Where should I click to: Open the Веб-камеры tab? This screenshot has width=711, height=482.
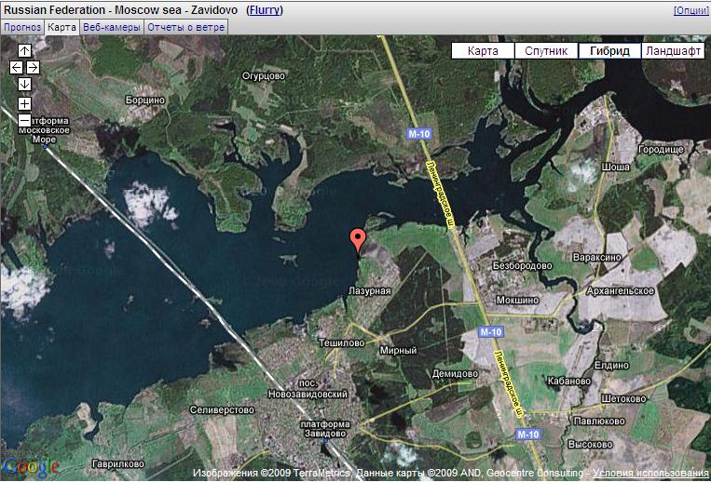coord(112,27)
